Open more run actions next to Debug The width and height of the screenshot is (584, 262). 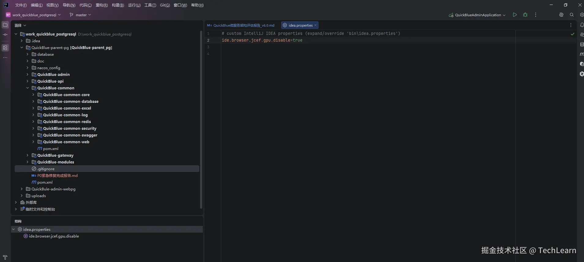(x=535, y=15)
